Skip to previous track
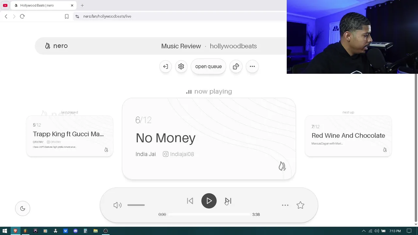The width and height of the screenshot is (418, 235). point(190,201)
